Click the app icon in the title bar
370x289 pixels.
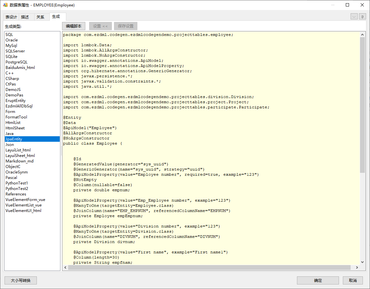tap(5, 5)
